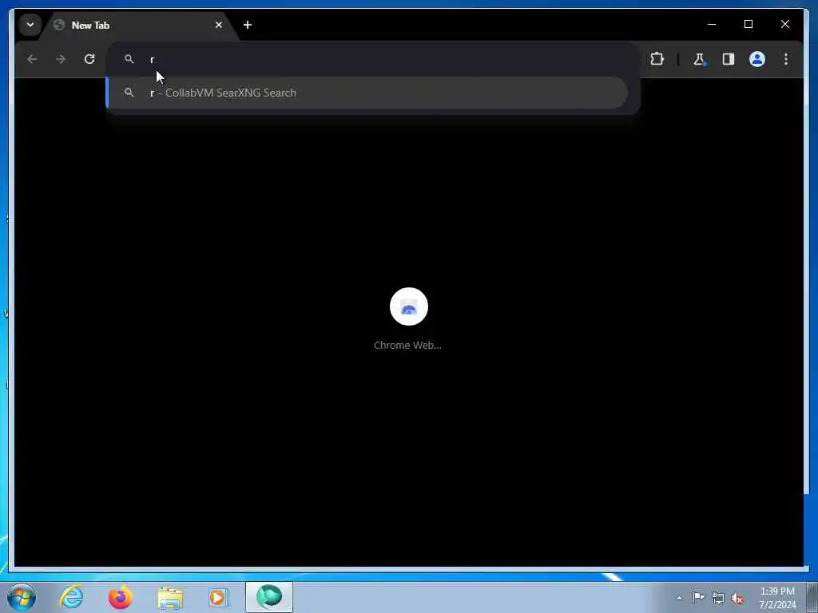This screenshot has width=818, height=613.
Task: Click the search magnifier in suggestion row
Action: [129, 93]
